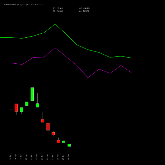
Task: Click the 23 Apr date label
Action: 42,157
